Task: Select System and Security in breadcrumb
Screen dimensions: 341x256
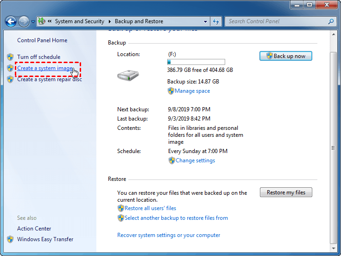Action: click(x=80, y=21)
